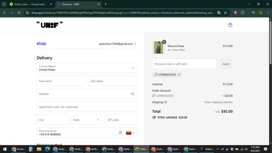Screen dimensions: 272x153
Task: Open the Extensions puzzle icon
Action: pyautogui.click(x=243, y=13)
